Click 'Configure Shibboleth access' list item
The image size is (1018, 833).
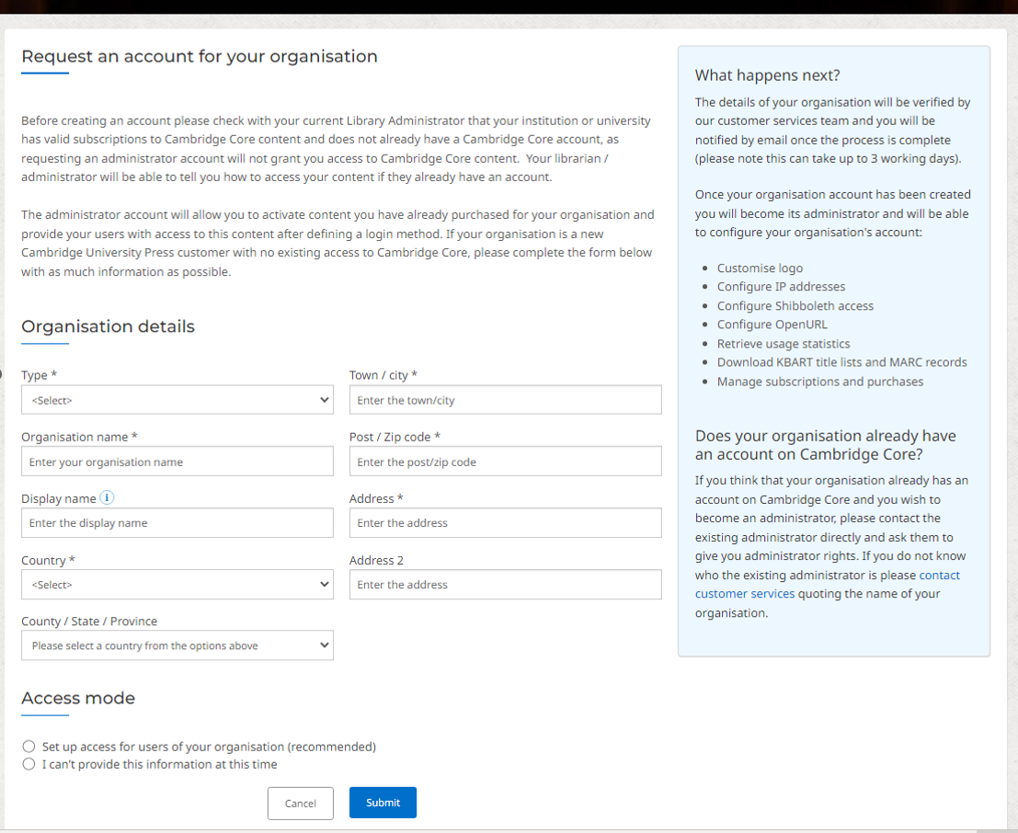(x=795, y=306)
